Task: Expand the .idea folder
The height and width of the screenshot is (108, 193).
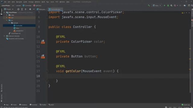Action: (x=7, y=15)
